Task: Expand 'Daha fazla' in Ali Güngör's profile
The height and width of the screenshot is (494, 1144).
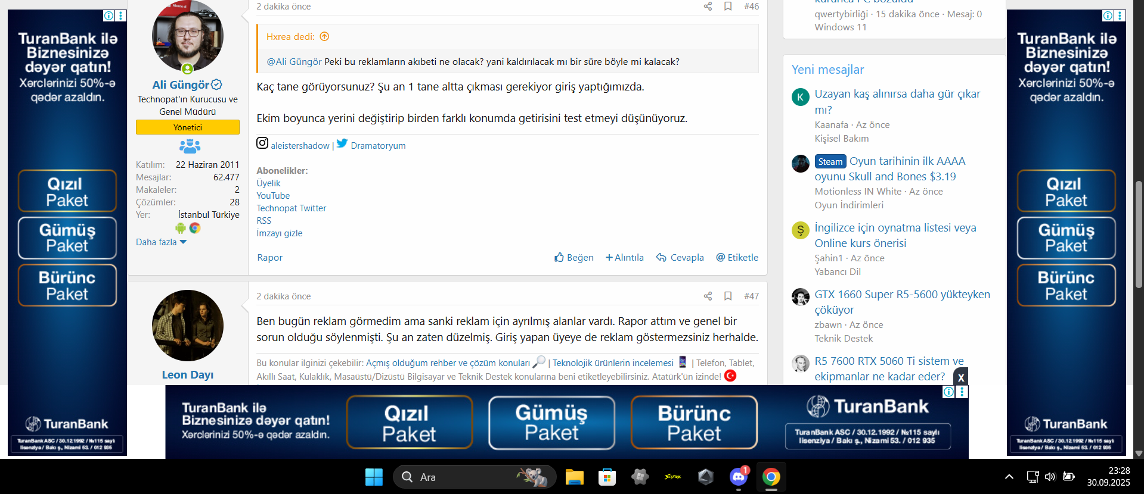Action: pyautogui.click(x=161, y=242)
